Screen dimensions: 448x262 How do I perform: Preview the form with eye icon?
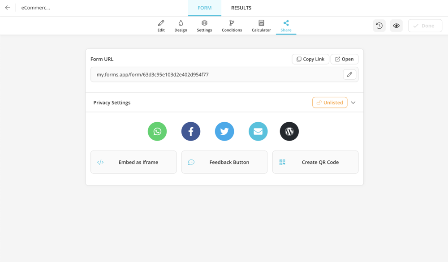[x=396, y=26]
